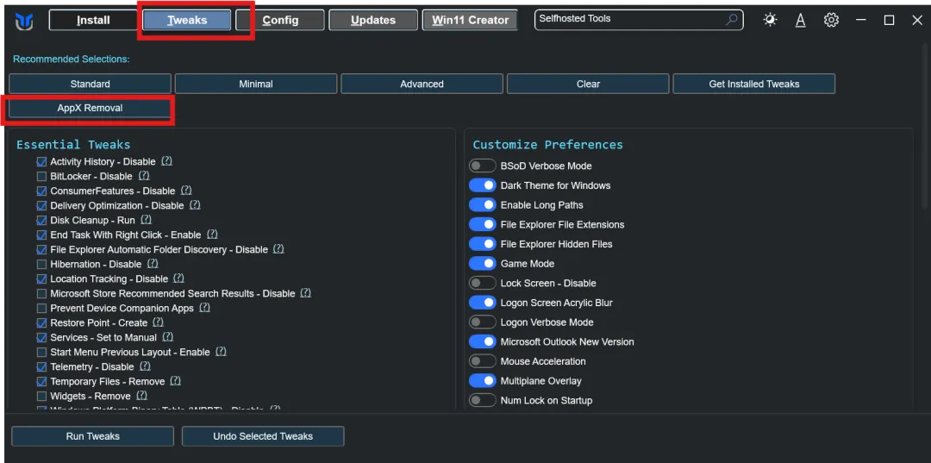Open help for BitLocker Disable tweak
Image resolution: width=931 pixels, height=463 pixels.
pos(144,176)
